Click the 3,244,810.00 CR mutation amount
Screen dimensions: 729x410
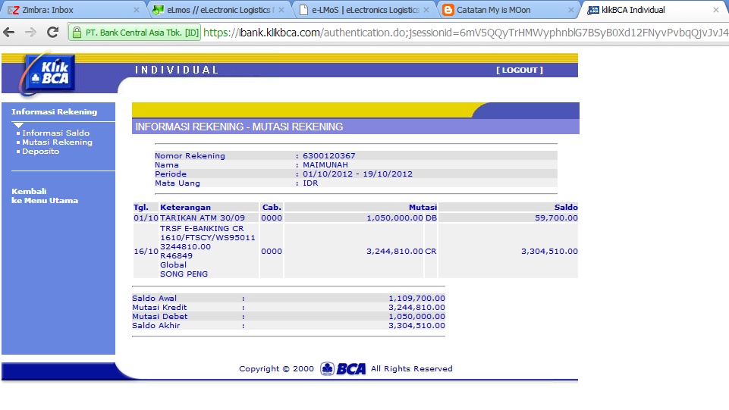point(394,251)
